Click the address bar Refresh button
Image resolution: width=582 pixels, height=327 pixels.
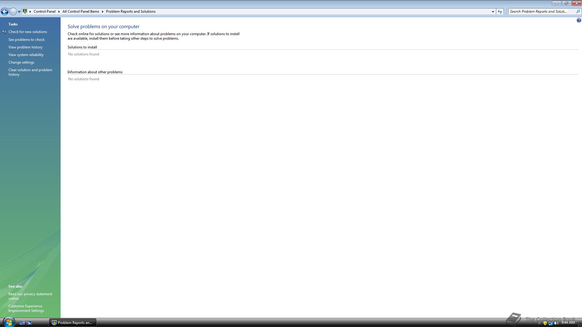[500, 12]
